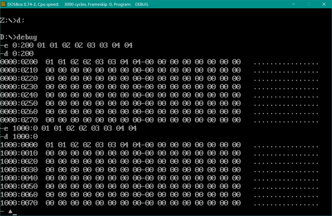
Task: Click the blinking cursor at debug prompt
Action: (15, 214)
